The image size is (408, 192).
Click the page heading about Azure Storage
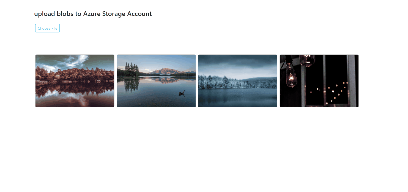(93, 14)
